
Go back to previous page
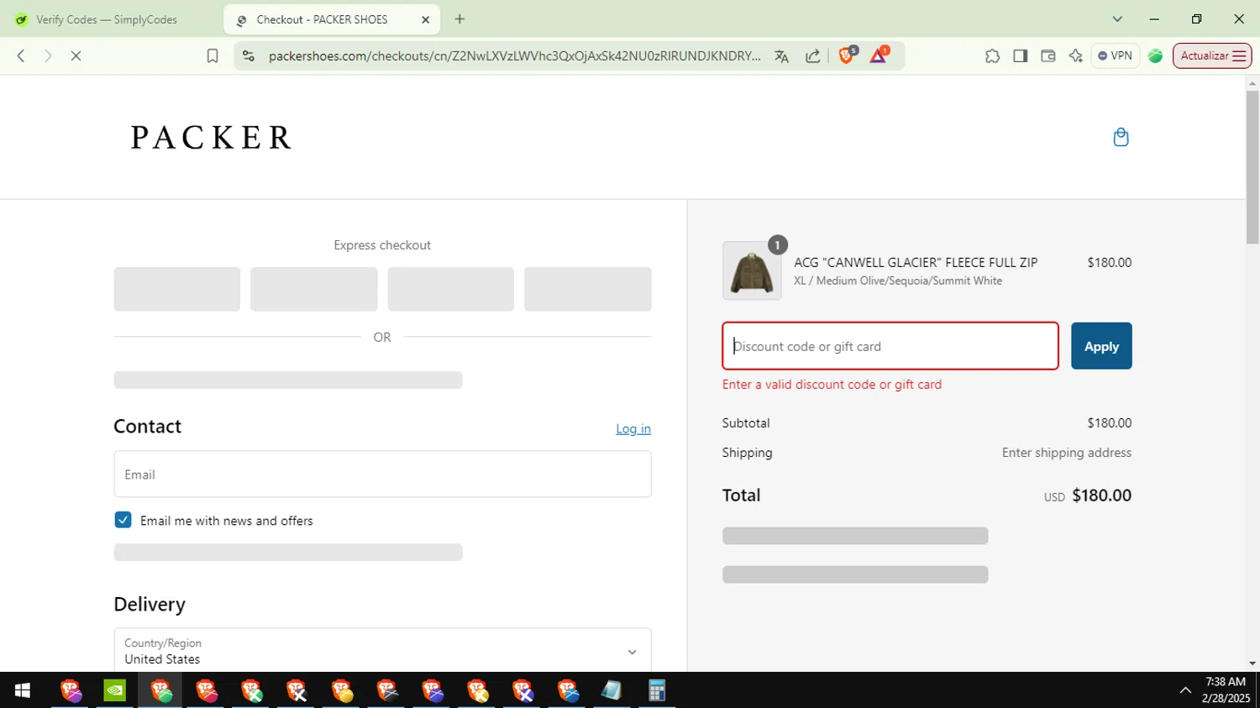21,56
